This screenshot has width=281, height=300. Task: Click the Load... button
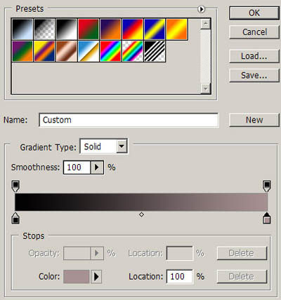254,56
